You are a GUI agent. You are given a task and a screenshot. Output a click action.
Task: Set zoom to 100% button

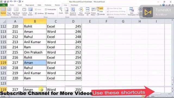pyautogui.click(x=66, y=11)
